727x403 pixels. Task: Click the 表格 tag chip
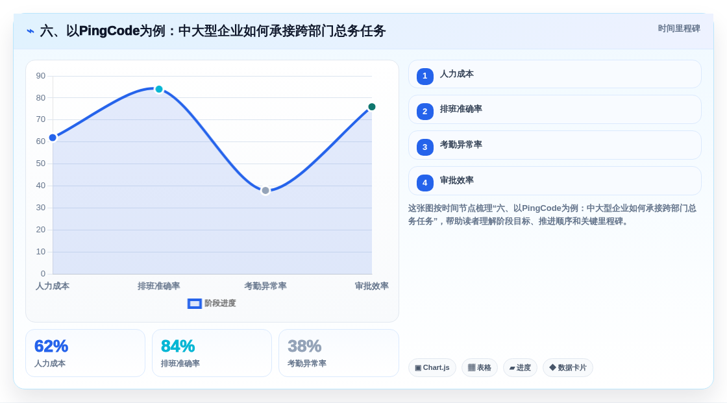coord(480,368)
